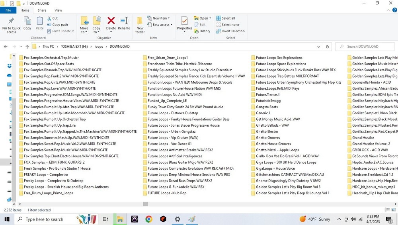398x225 pixels.
Task: Open Easy access dropdown
Action: tap(160, 25)
